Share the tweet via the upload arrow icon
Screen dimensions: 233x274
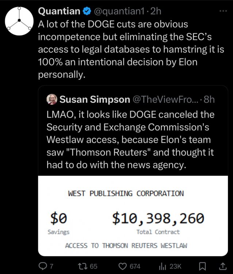click(x=221, y=266)
